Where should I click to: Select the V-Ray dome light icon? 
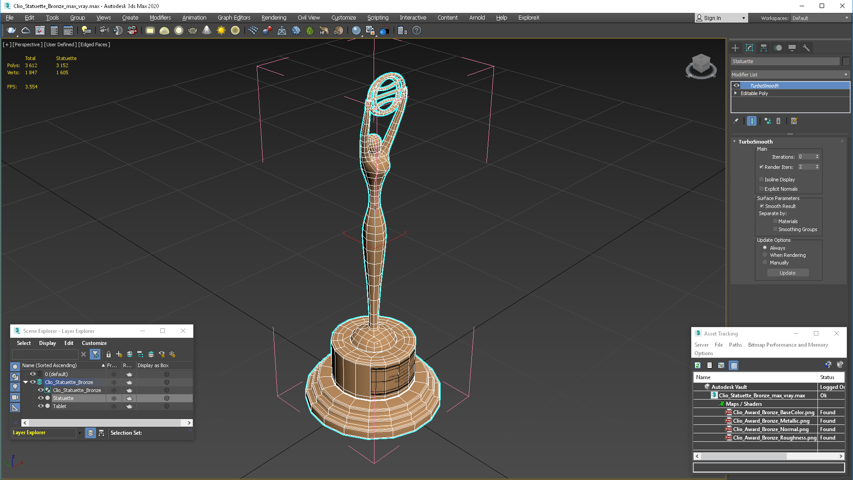[164, 31]
